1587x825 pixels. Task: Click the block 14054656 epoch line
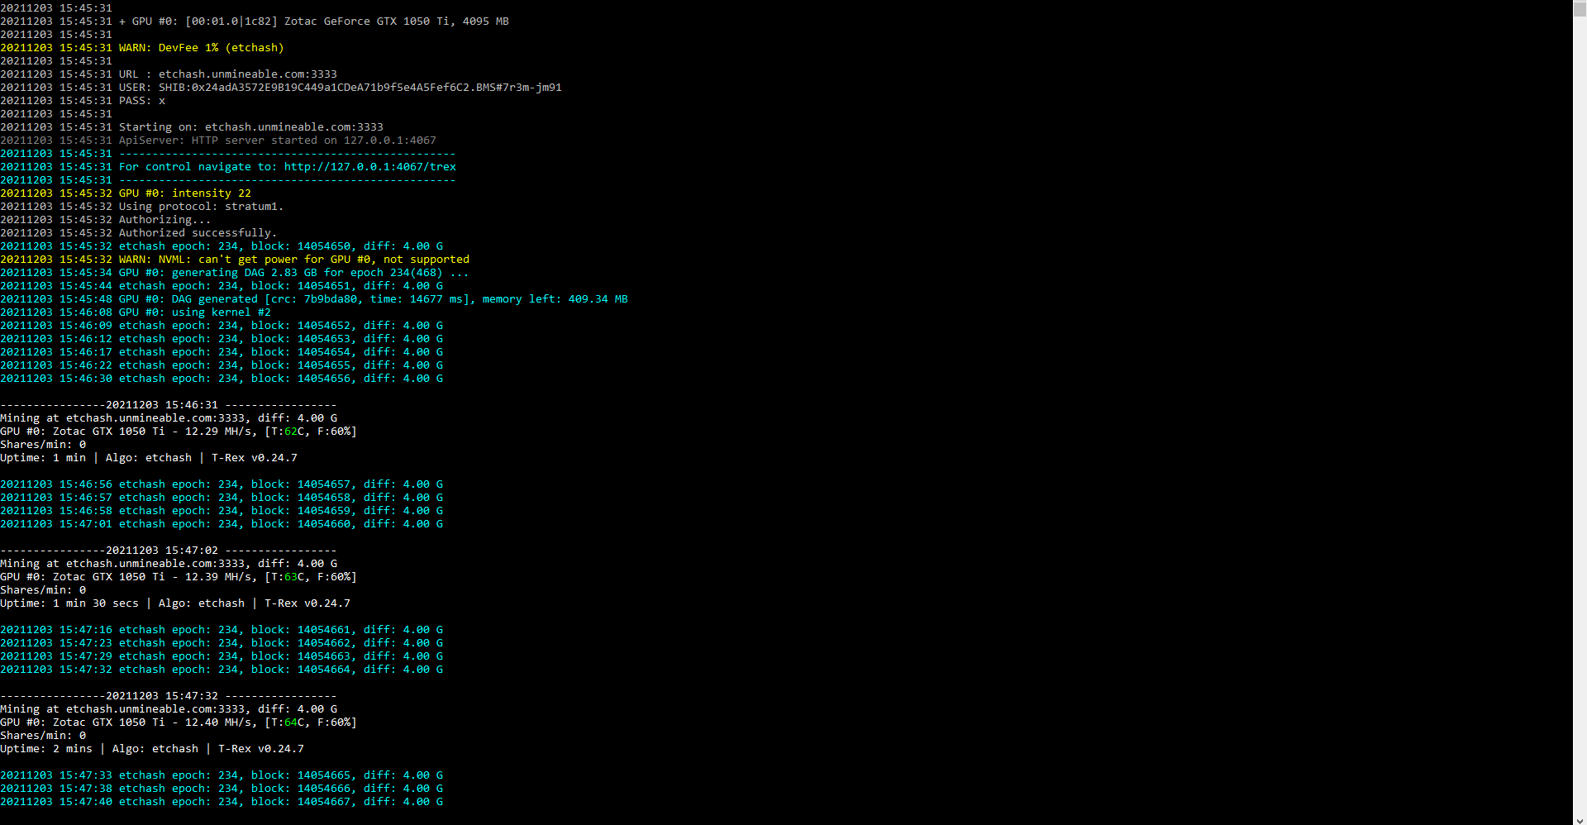[222, 379]
